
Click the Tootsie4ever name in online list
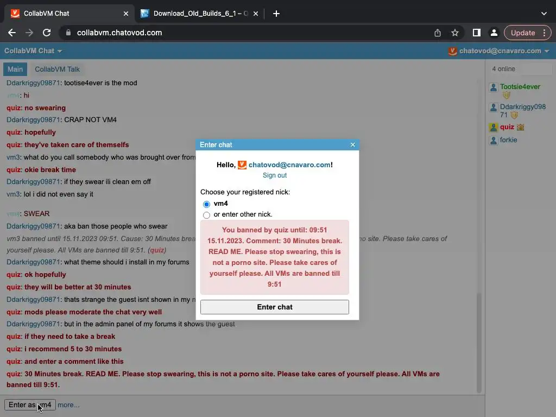[x=520, y=87]
